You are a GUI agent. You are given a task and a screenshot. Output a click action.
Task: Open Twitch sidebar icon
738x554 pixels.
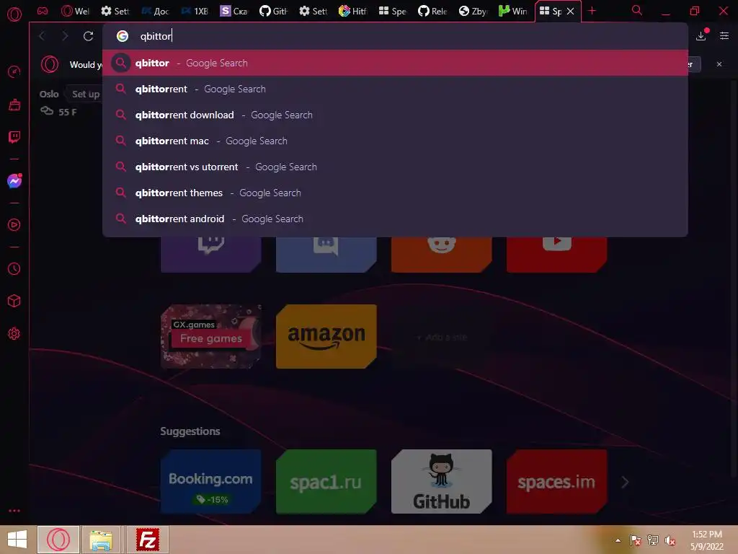click(14, 137)
